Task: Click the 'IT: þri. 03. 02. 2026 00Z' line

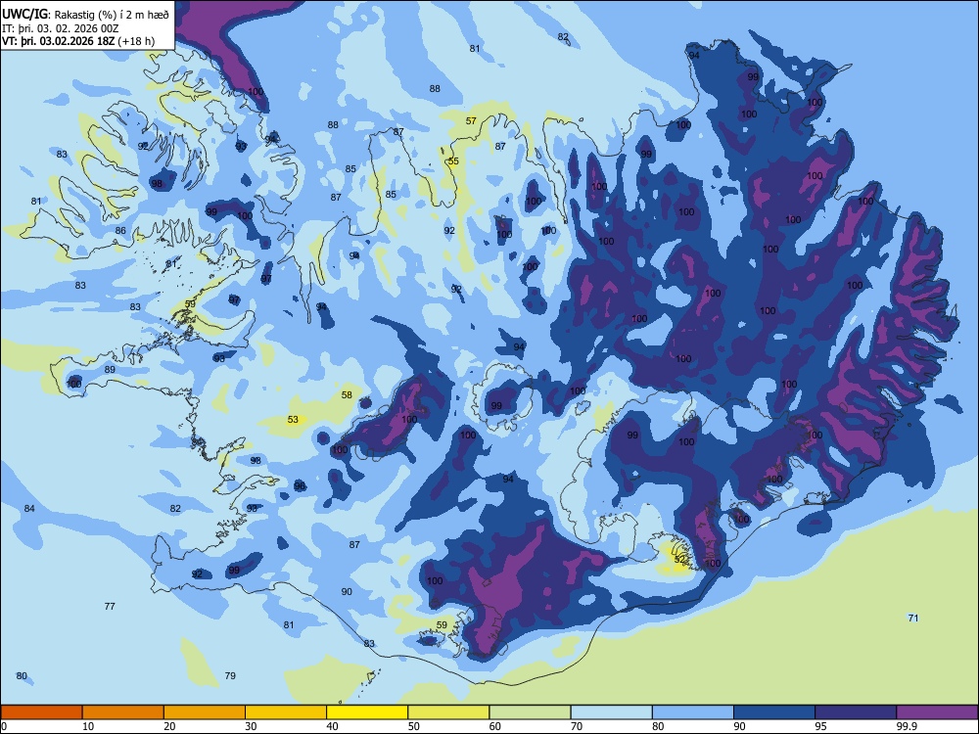Action: click(x=61, y=28)
